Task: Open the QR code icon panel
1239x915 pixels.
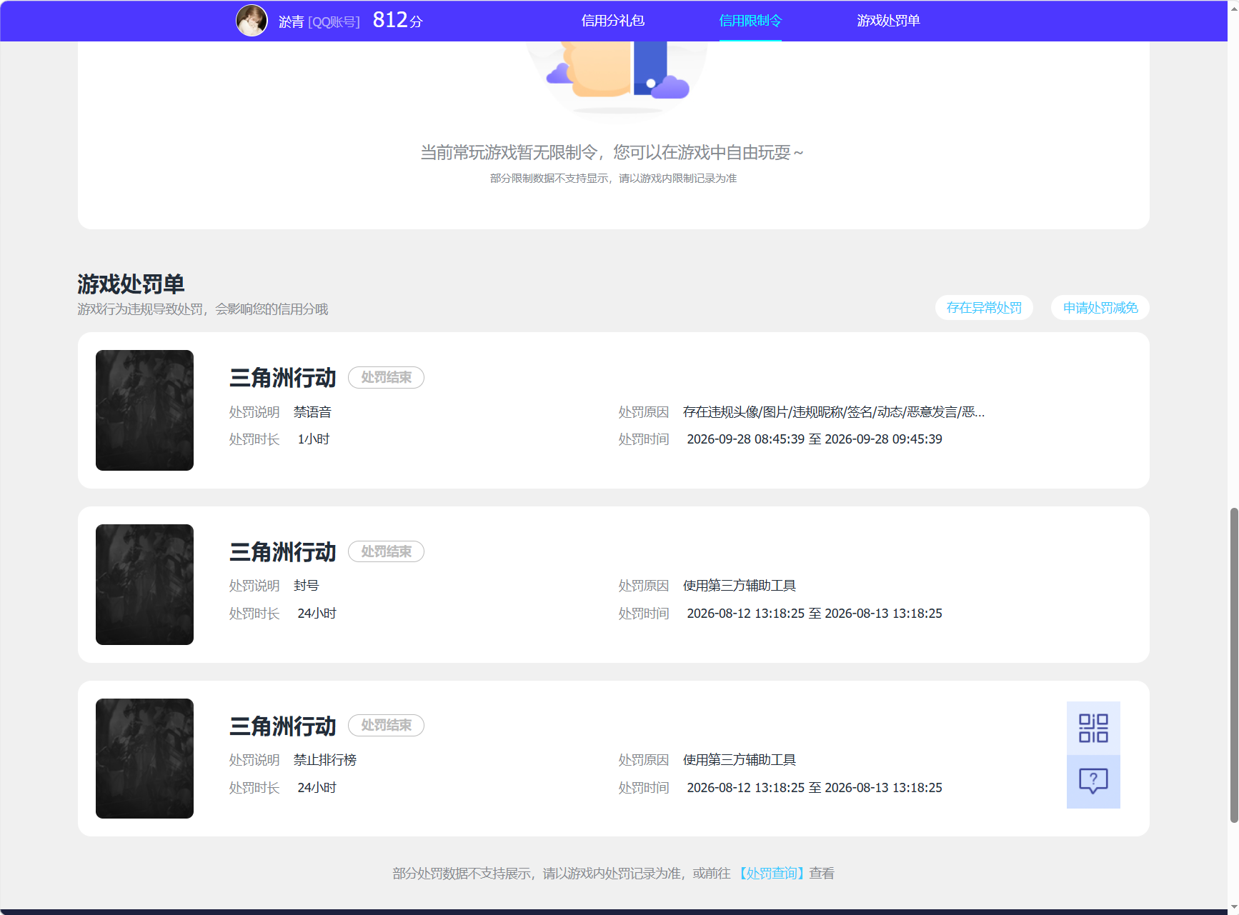Action: tap(1093, 728)
